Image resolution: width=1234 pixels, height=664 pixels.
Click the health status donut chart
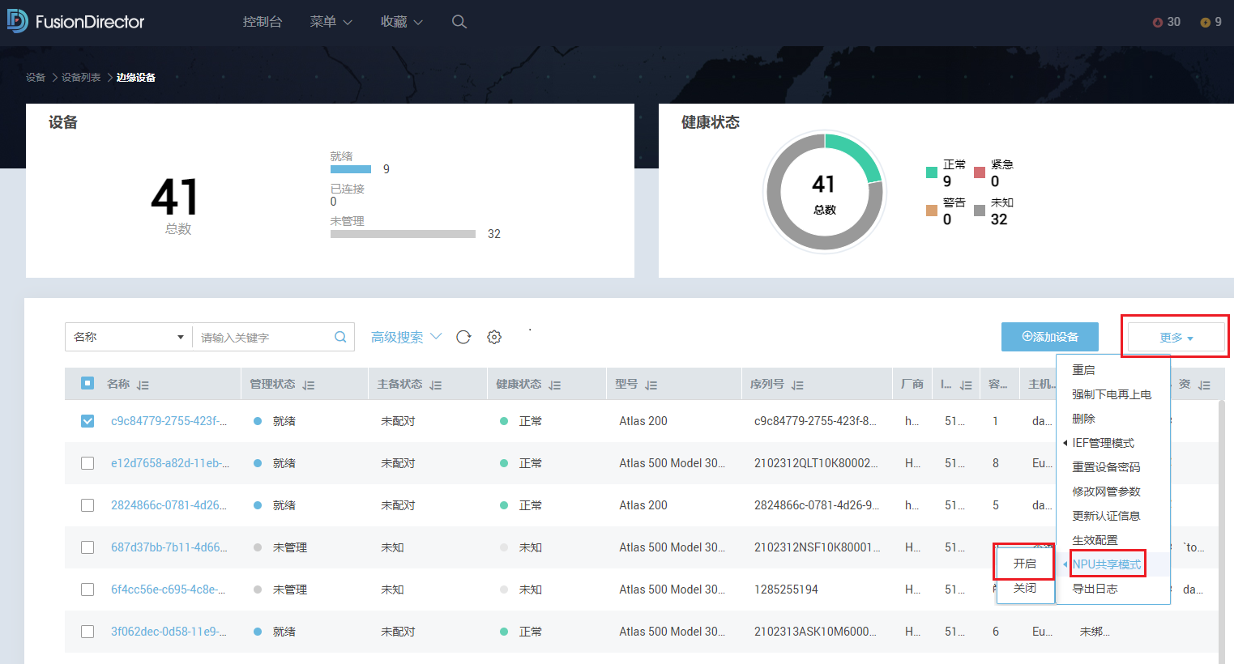[825, 192]
